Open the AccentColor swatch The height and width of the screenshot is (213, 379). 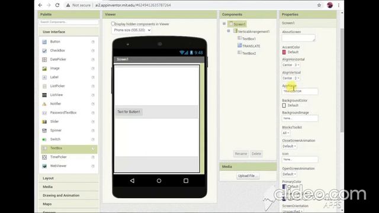point(284,52)
